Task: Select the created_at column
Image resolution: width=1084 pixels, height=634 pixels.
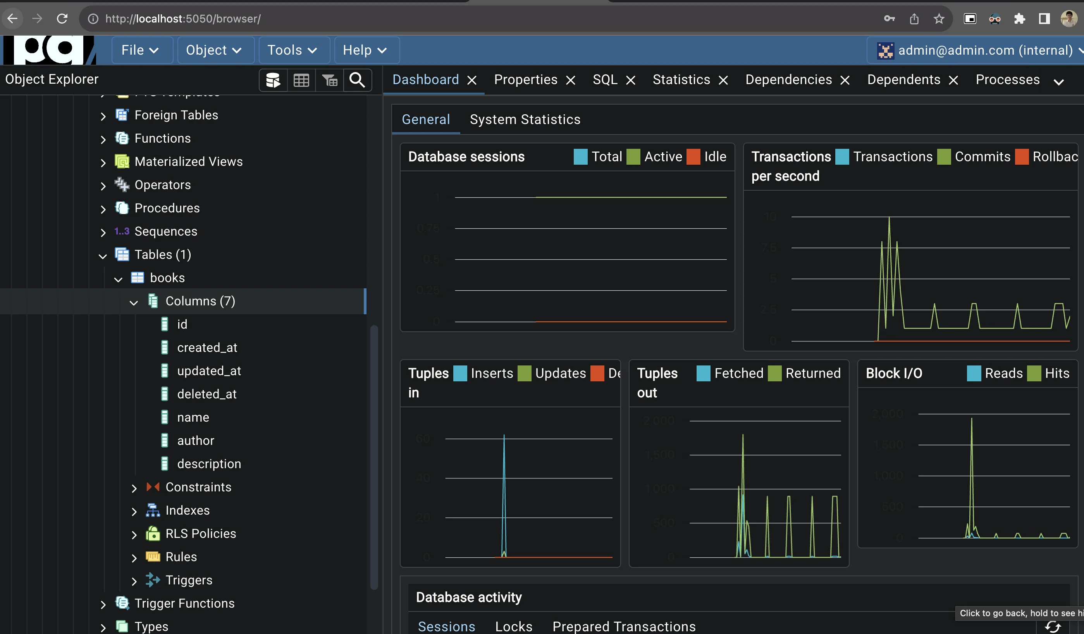Action: (x=207, y=347)
